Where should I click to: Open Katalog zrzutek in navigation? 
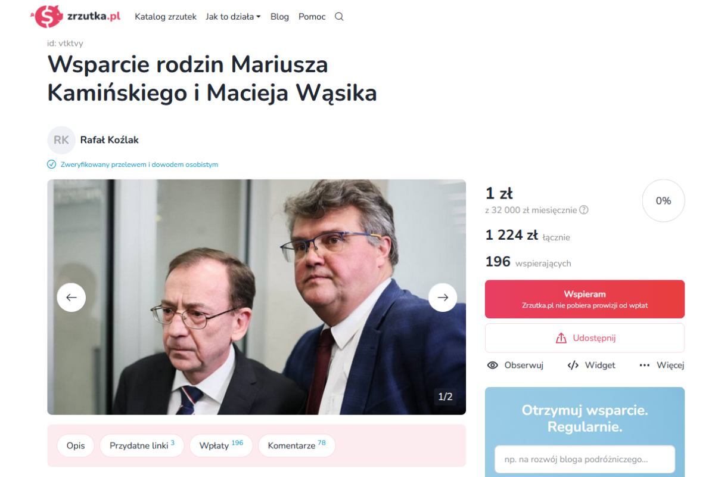(166, 17)
